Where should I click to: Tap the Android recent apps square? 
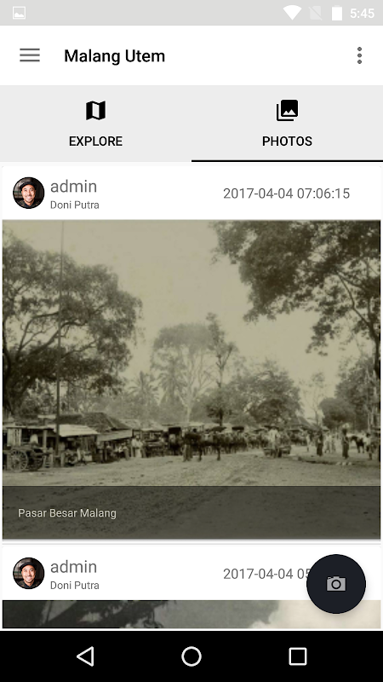(x=298, y=656)
